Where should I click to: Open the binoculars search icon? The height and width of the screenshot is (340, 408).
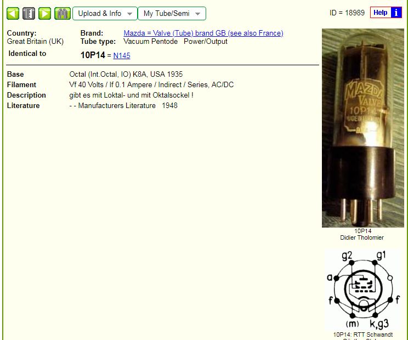63,14
